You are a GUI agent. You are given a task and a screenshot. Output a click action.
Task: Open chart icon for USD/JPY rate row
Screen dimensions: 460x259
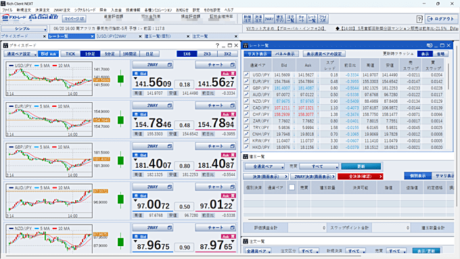246,75
